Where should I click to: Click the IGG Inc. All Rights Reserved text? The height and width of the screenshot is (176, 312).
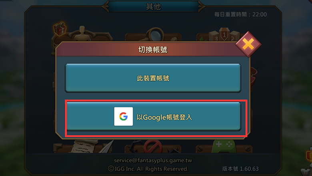coord(148,169)
